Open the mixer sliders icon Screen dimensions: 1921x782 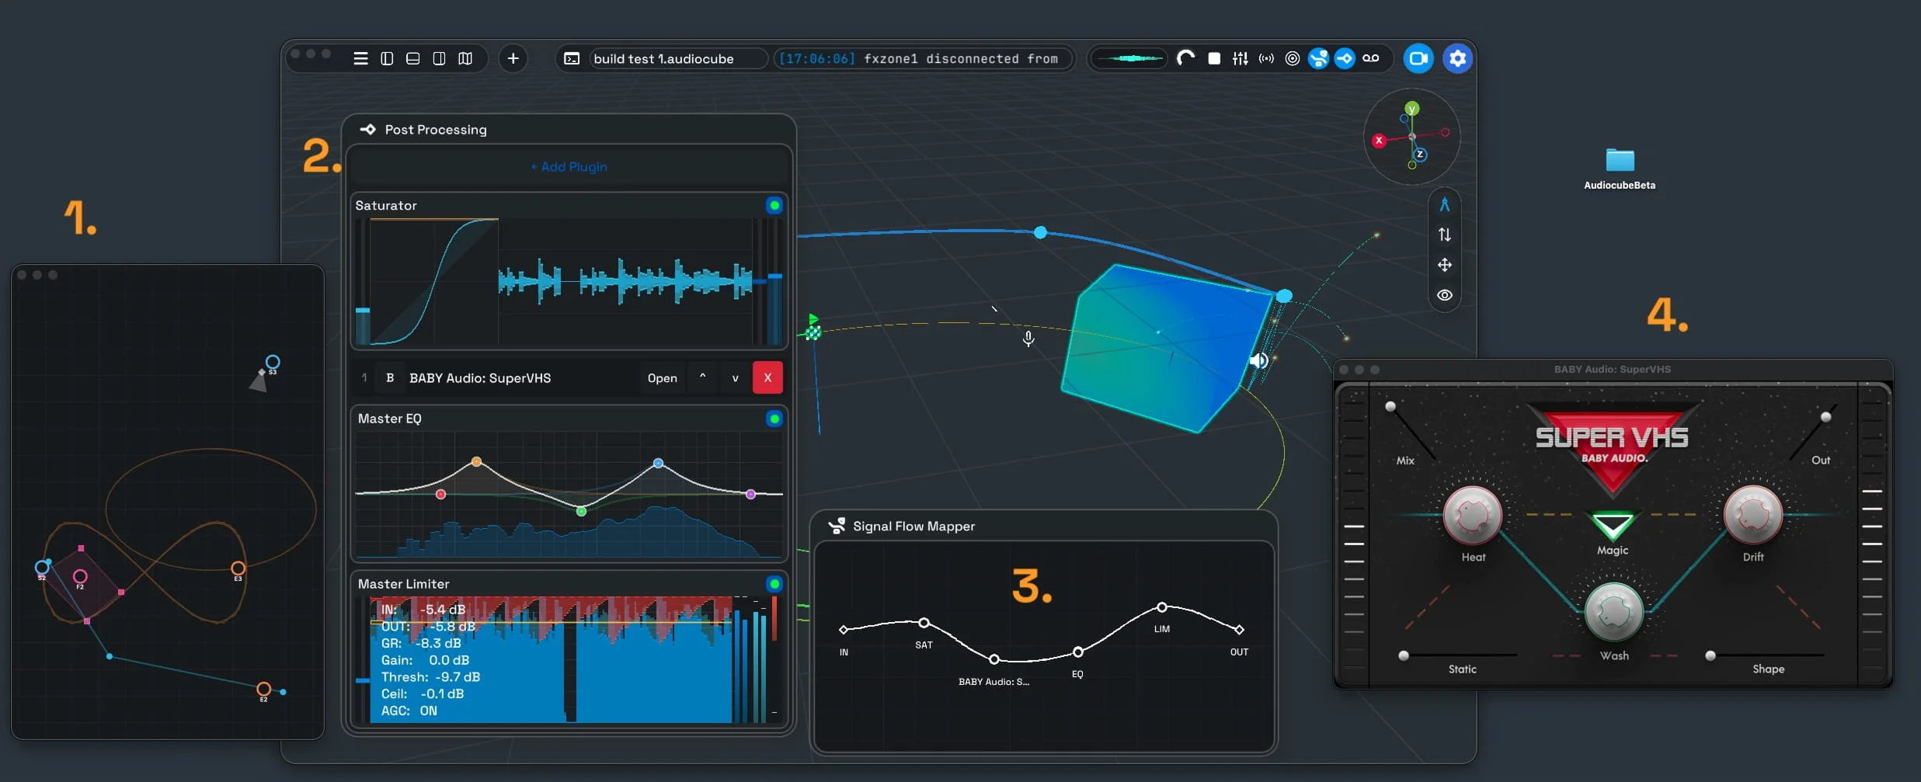(x=1240, y=58)
